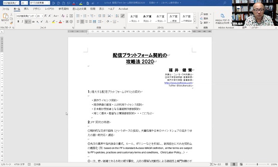Toggle Underline formatting button
Image resolution: width=278 pixels, height=167 pixels.
(x=26, y=22)
